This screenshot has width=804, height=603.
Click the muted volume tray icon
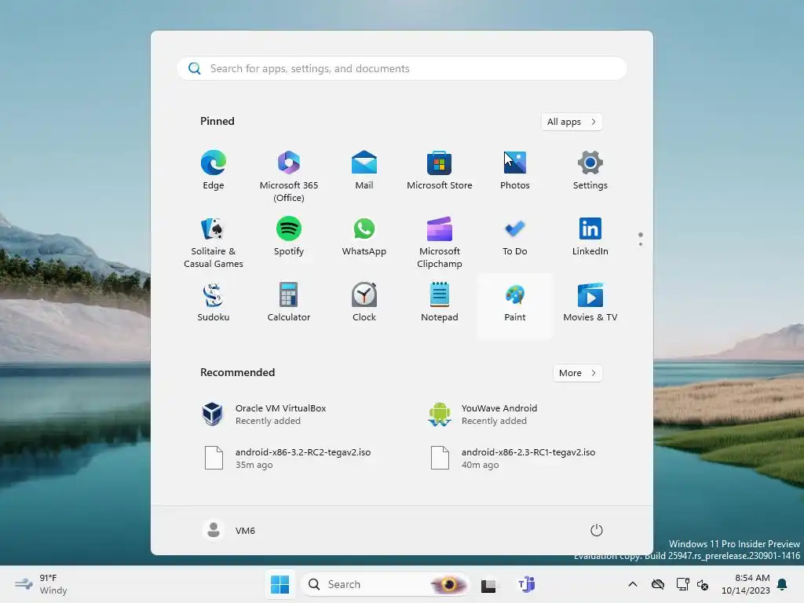(x=703, y=584)
